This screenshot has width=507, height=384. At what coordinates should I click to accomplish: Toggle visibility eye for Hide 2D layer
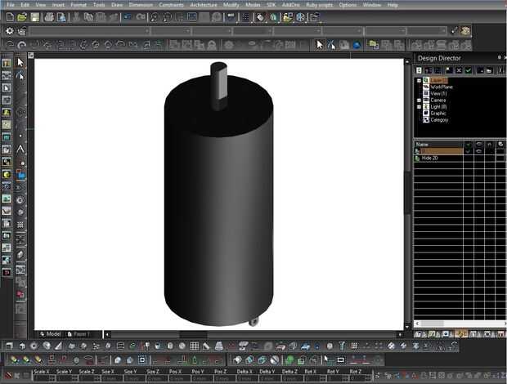click(x=478, y=158)
